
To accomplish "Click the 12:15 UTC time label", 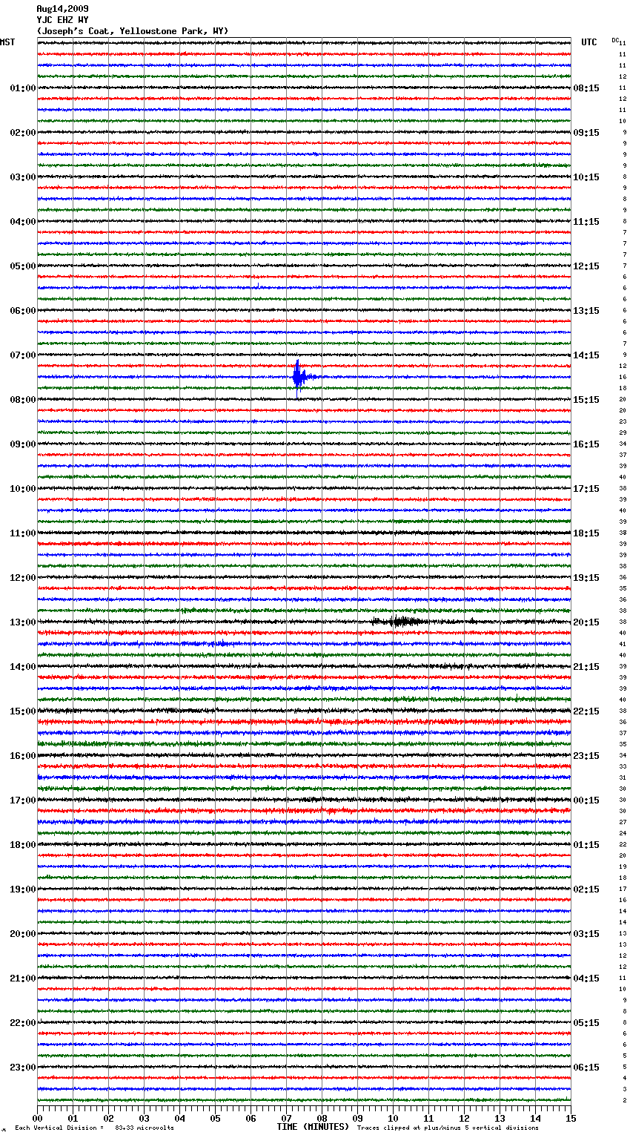I will click(586, 266).
